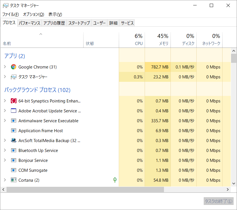Click the Adobe Acrobat Update Service icon
This screenshot has width=237, height=210.
(13, 111)
